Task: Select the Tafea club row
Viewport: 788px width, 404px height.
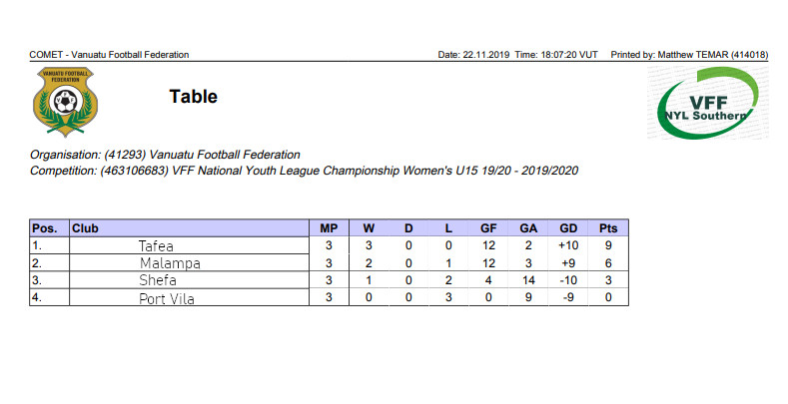Action: [330, 246]
